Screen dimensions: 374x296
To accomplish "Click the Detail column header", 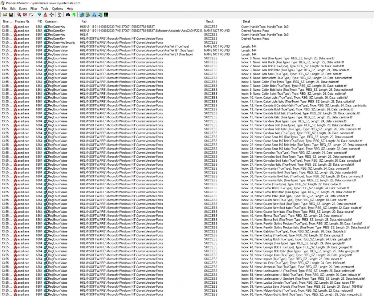I will pos(306,21).
